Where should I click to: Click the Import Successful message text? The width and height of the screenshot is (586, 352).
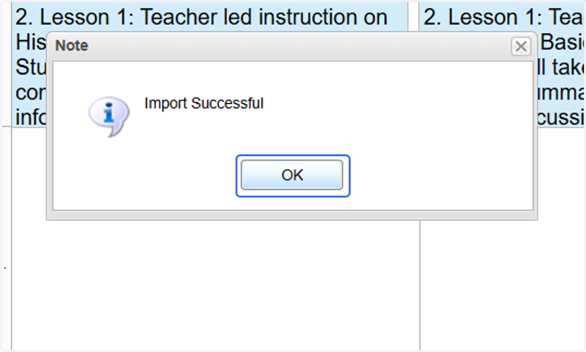coord(204,104)
